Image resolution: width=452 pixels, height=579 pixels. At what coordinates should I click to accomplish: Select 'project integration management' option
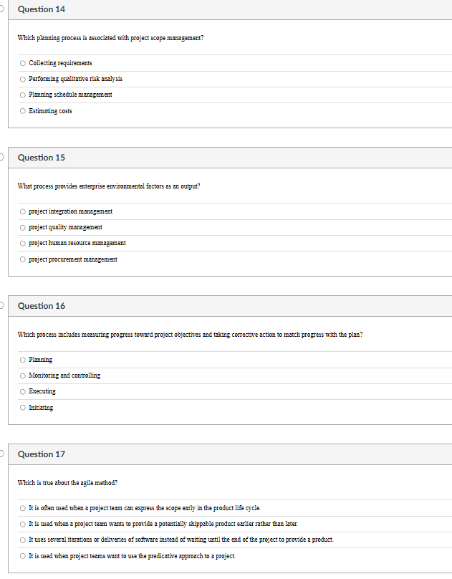click(22, 211)
